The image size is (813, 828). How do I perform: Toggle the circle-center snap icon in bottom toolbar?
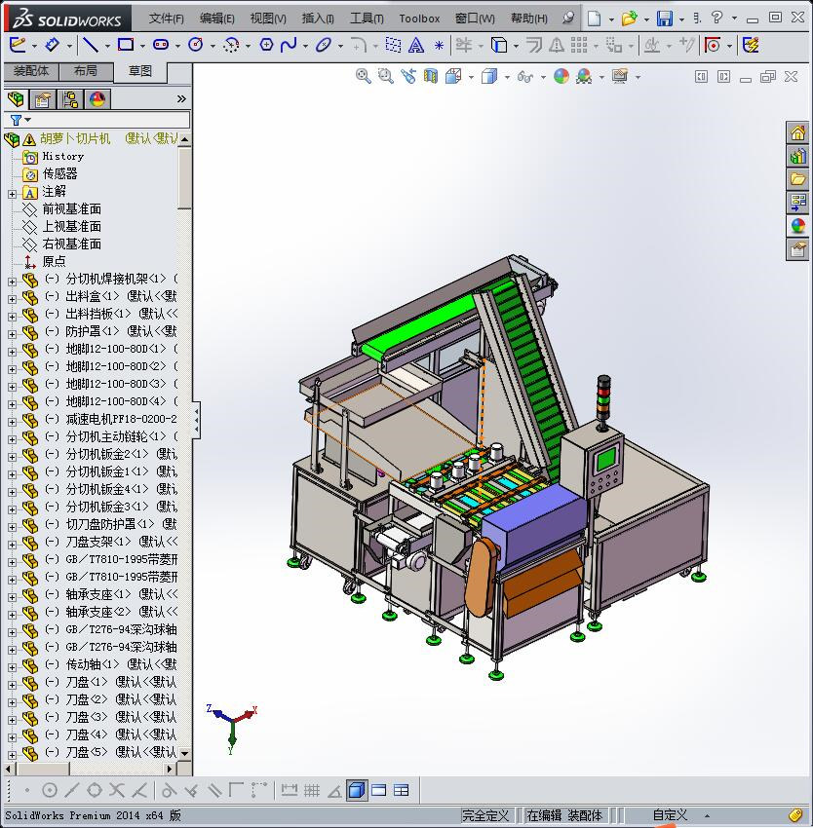[x=49, y=791]
